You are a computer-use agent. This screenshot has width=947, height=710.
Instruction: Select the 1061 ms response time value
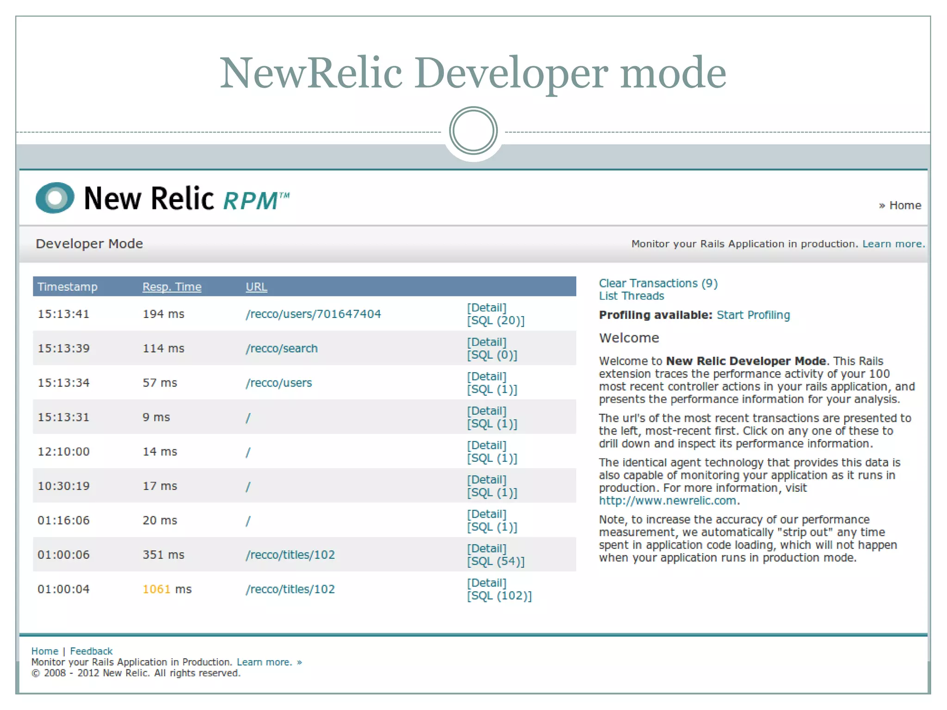pyautogui.click(x=167, y=589)
